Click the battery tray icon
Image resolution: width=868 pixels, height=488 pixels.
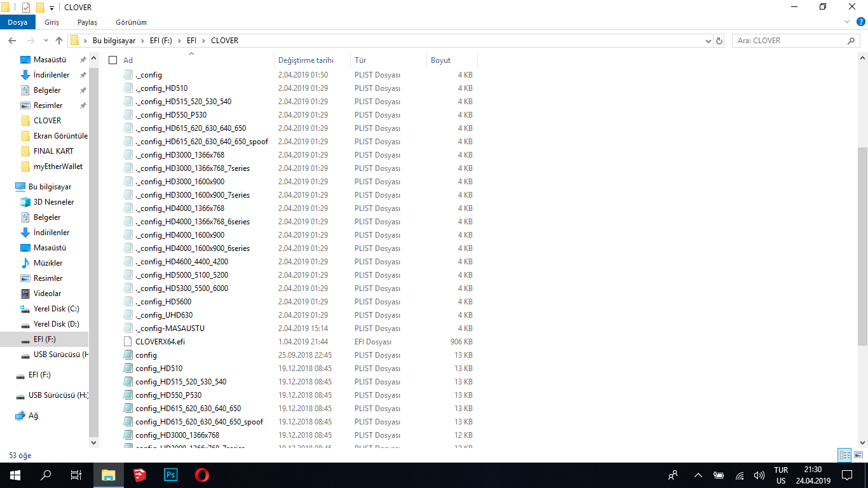(x=719, y=475)
